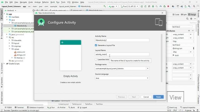
Task: Click the dialog vertical scrollbar
Action: pos(162,58)
